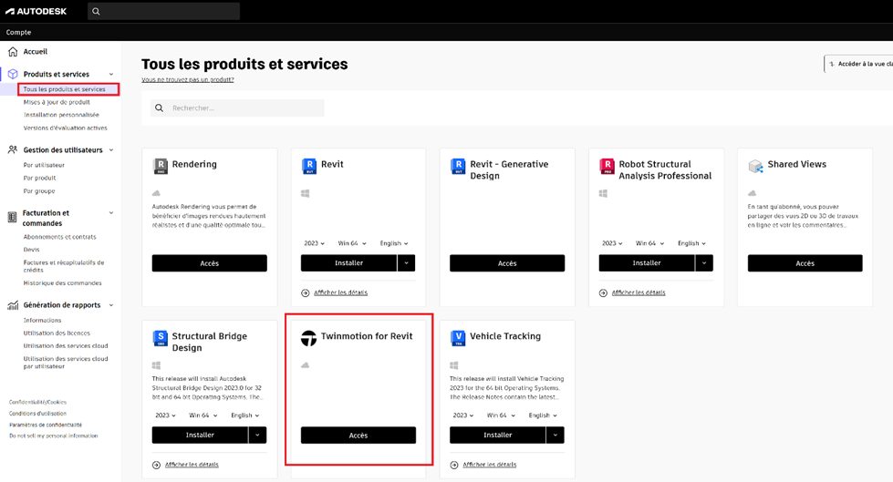This screenshot has height=482, width=893.
Task: Open Abonnements et contrats
Action: pyautogui.click(x=60, y=237)
